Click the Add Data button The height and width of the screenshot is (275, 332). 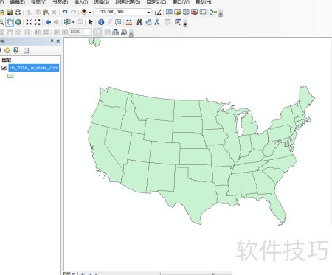point(84,12)
